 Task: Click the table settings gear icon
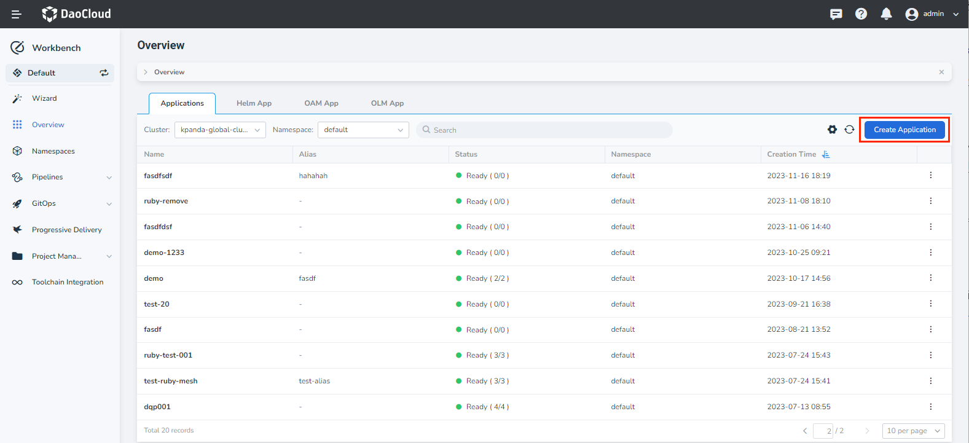point(832,130)
